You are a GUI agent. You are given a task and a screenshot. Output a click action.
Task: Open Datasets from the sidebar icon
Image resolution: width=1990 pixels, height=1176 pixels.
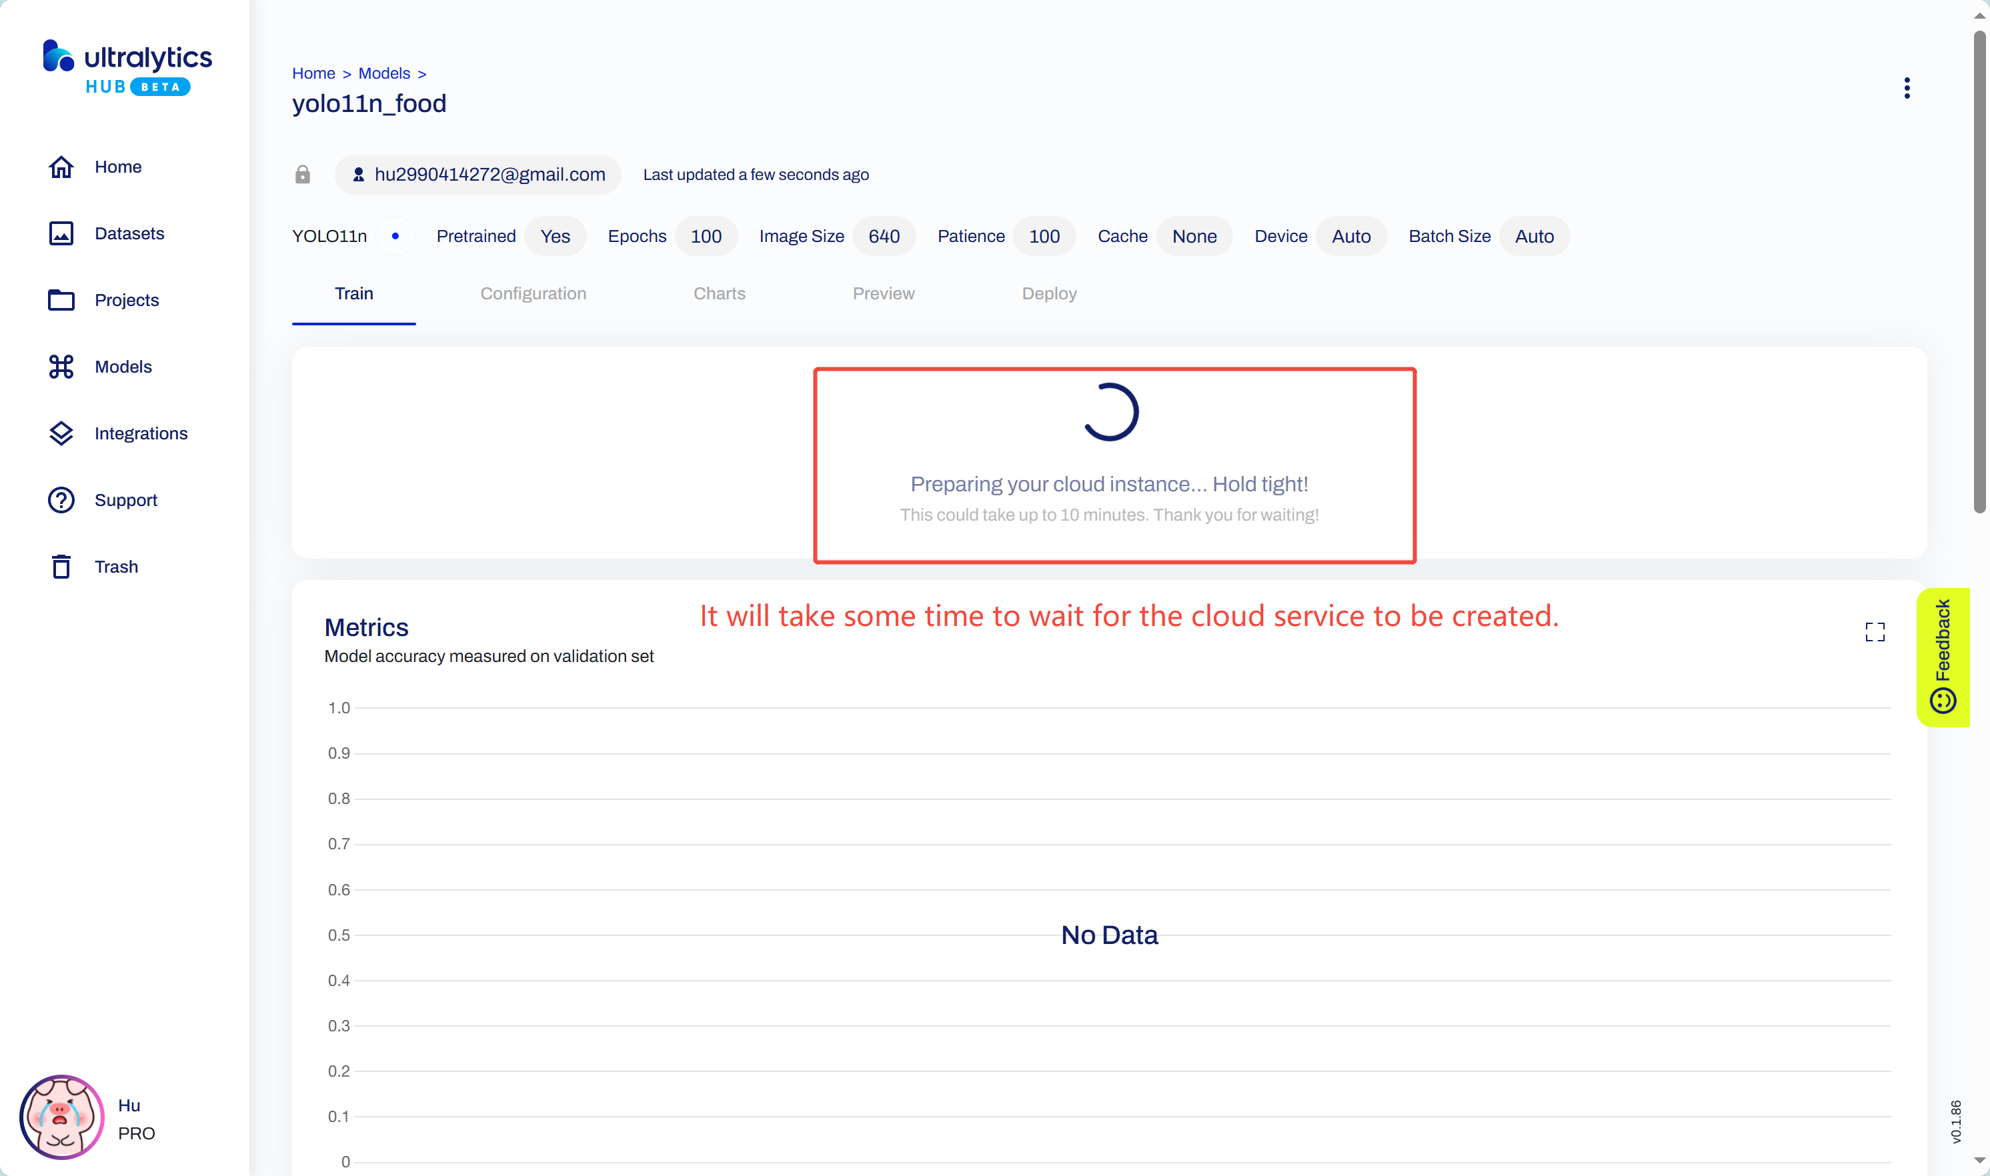tap(61, 234)
